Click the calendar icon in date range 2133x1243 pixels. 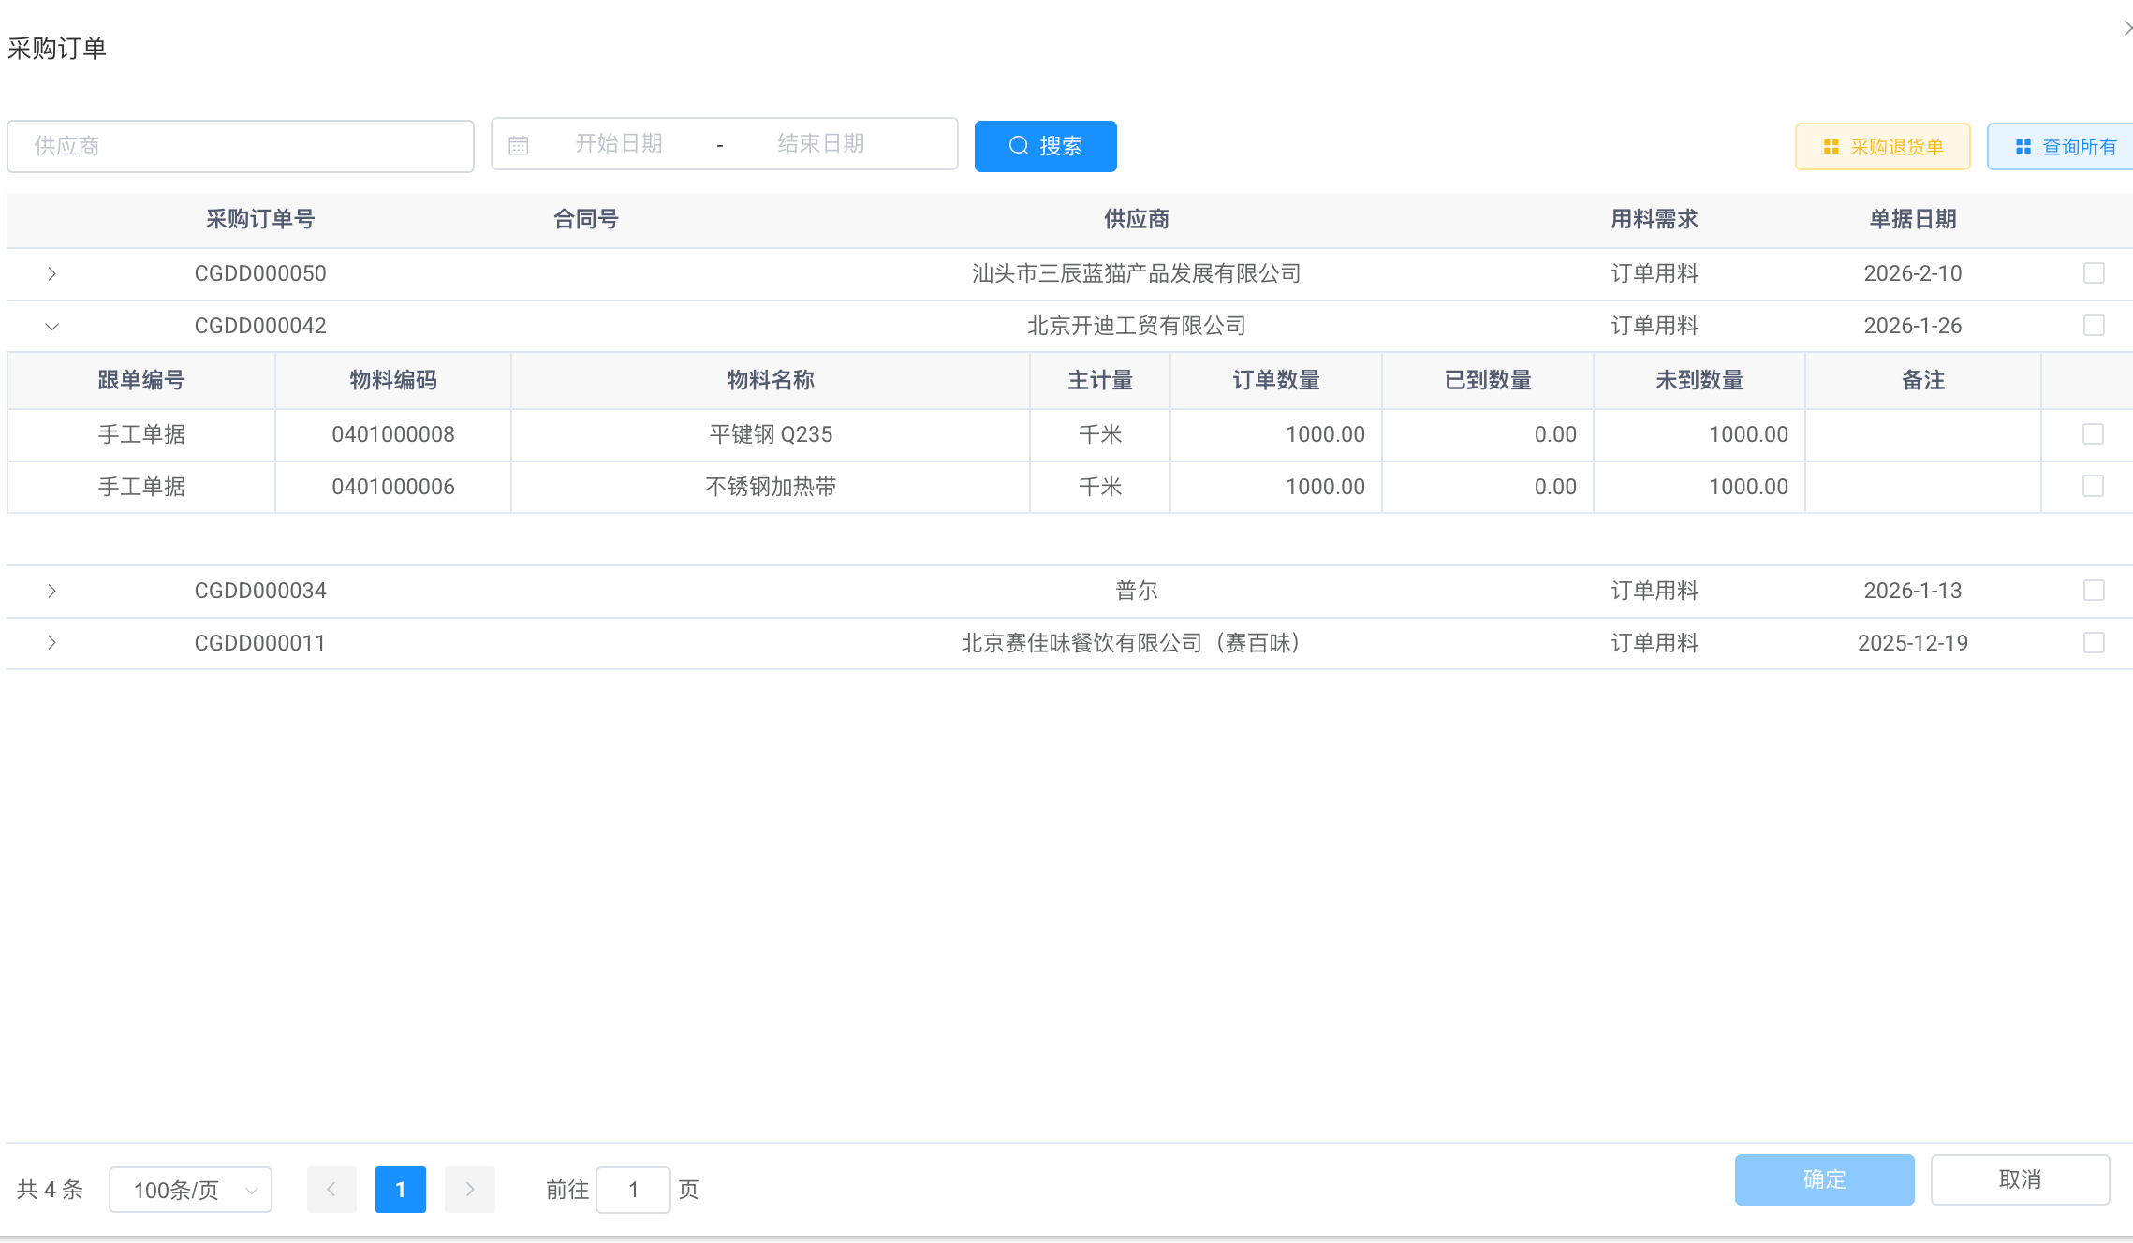point(519,145)
